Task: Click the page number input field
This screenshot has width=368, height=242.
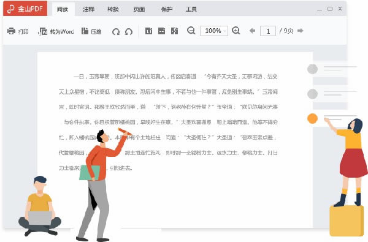Action: point(268,31)
